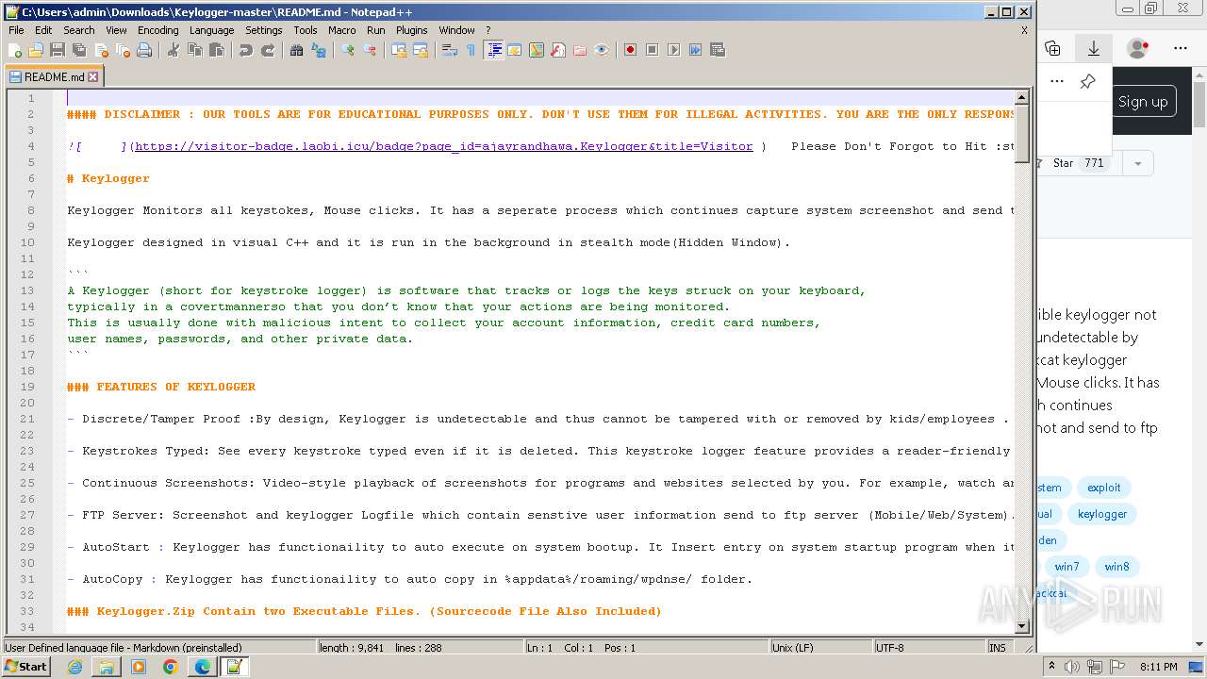
Task: Start macro recording with the red record icon
Action: click(630, 50)
